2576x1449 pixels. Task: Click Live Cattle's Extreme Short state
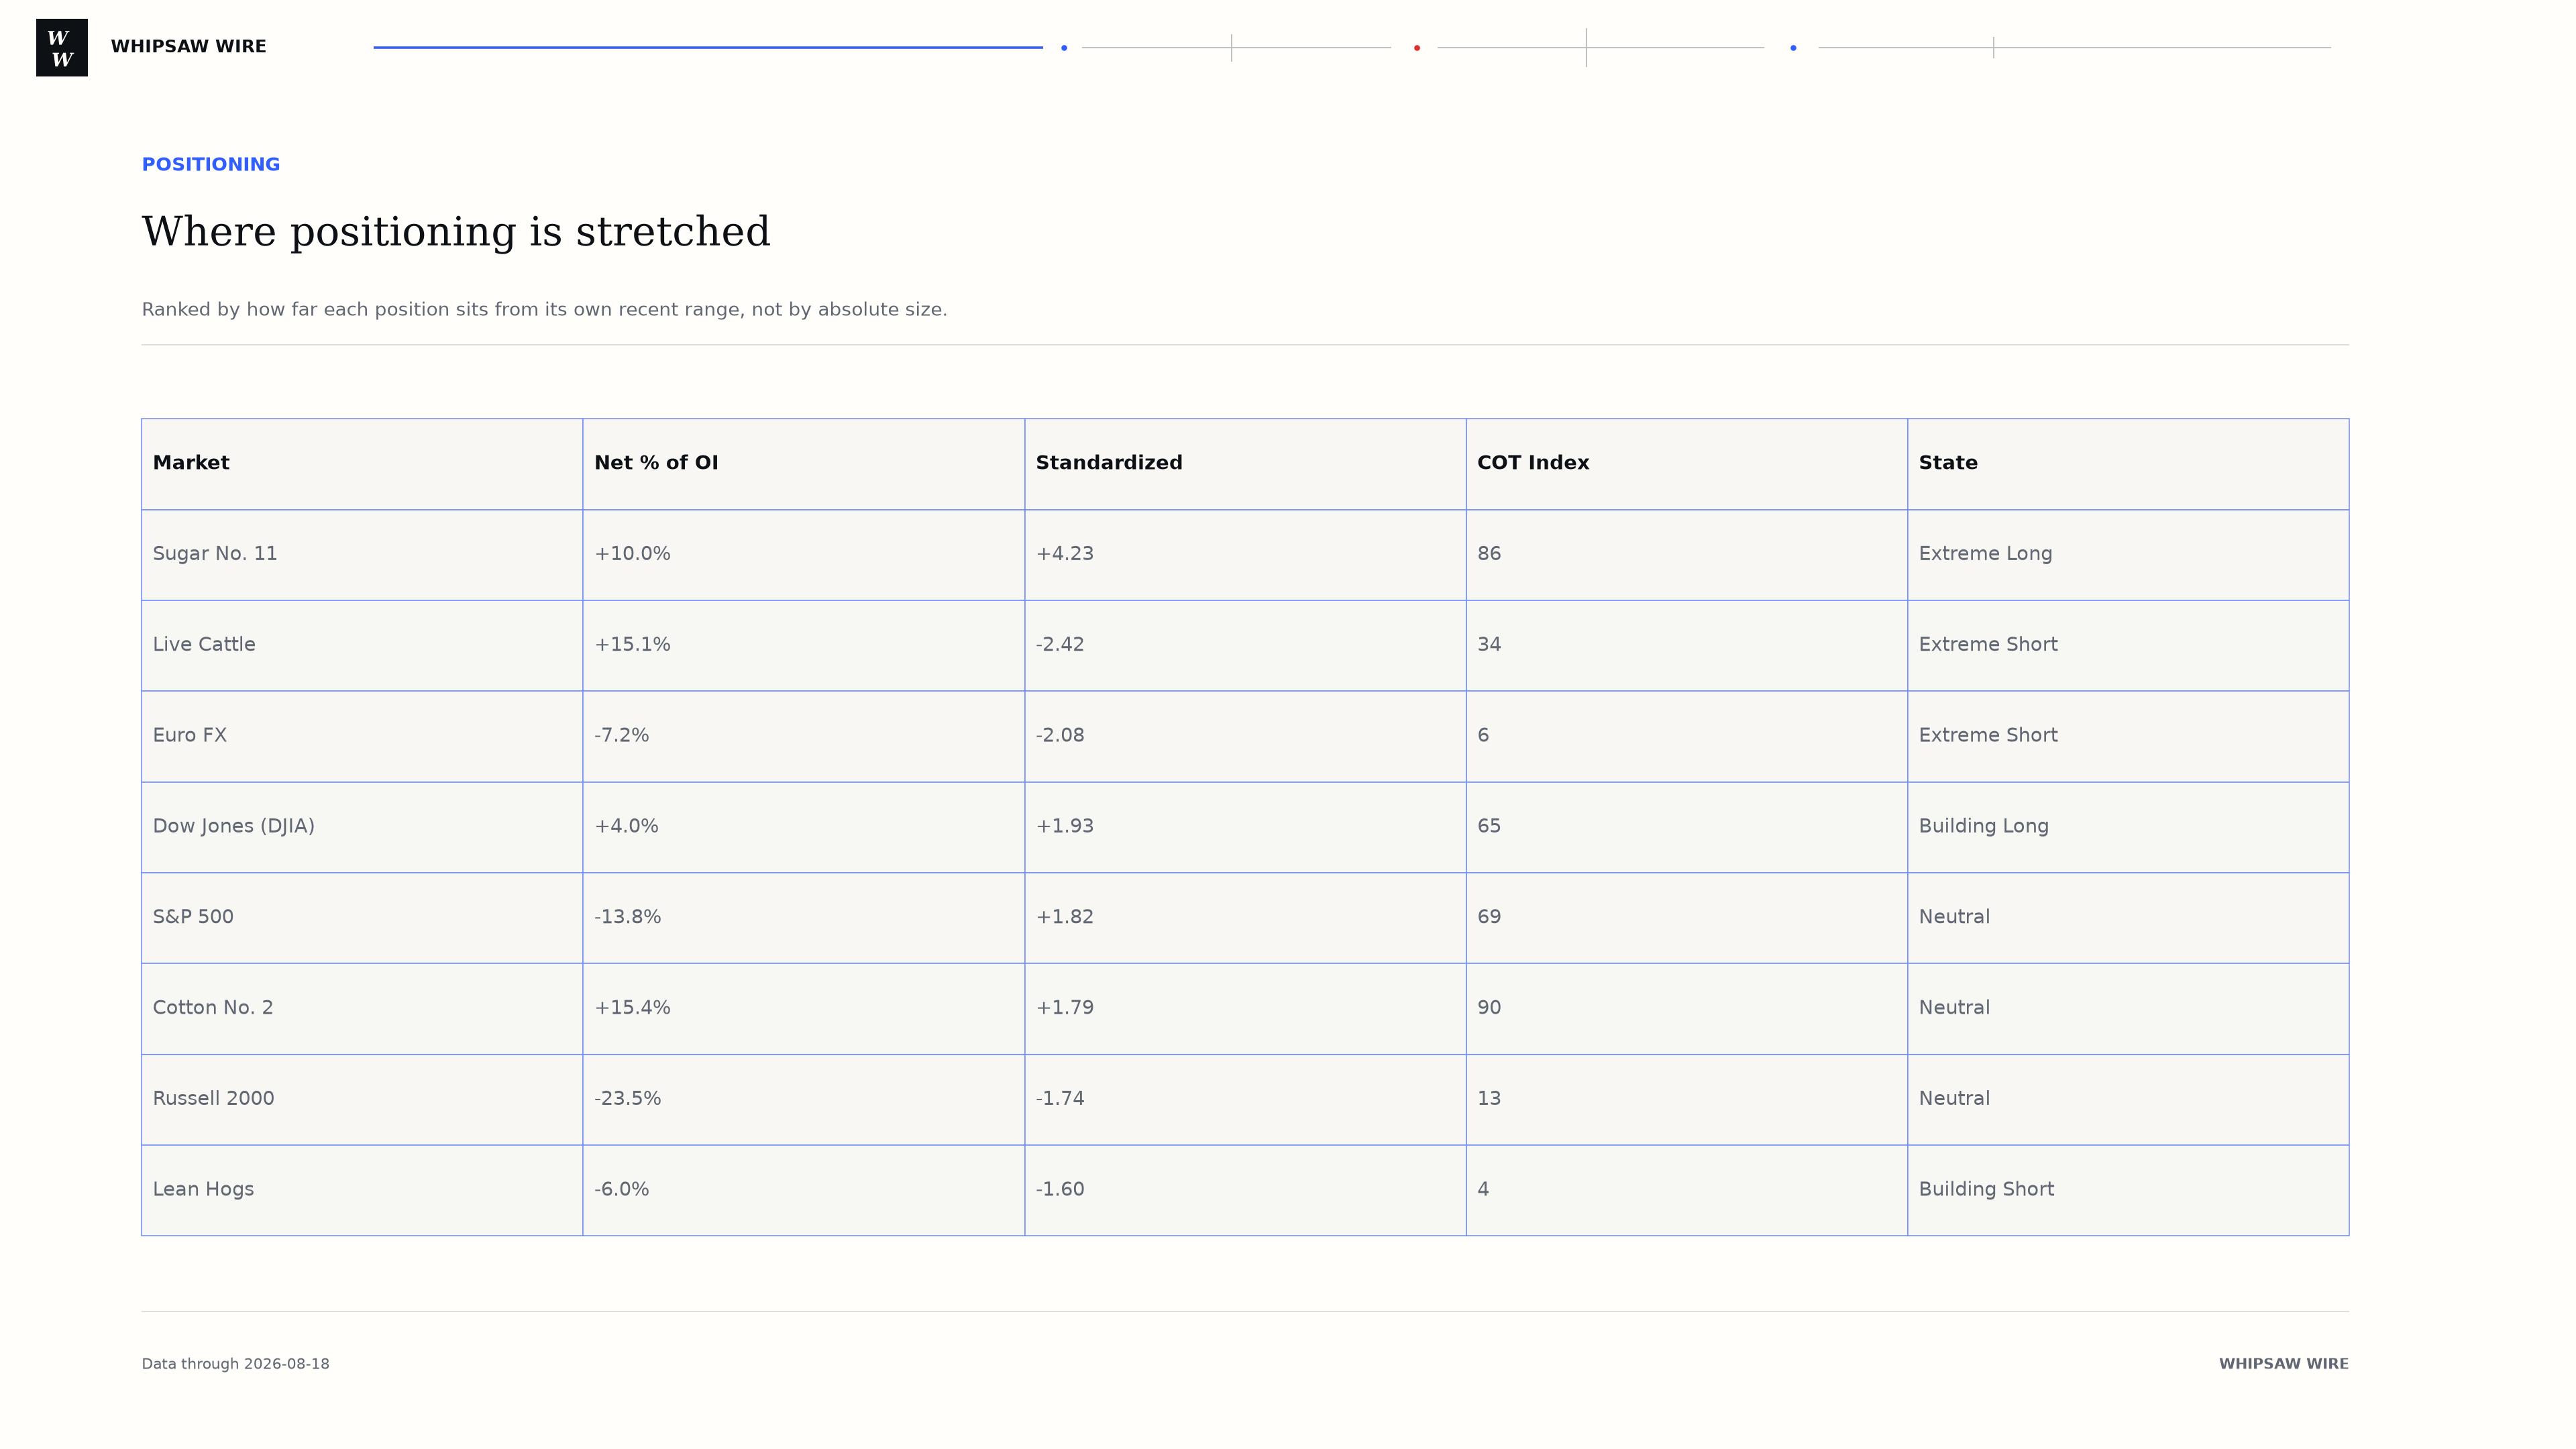tap(2128, 646)
